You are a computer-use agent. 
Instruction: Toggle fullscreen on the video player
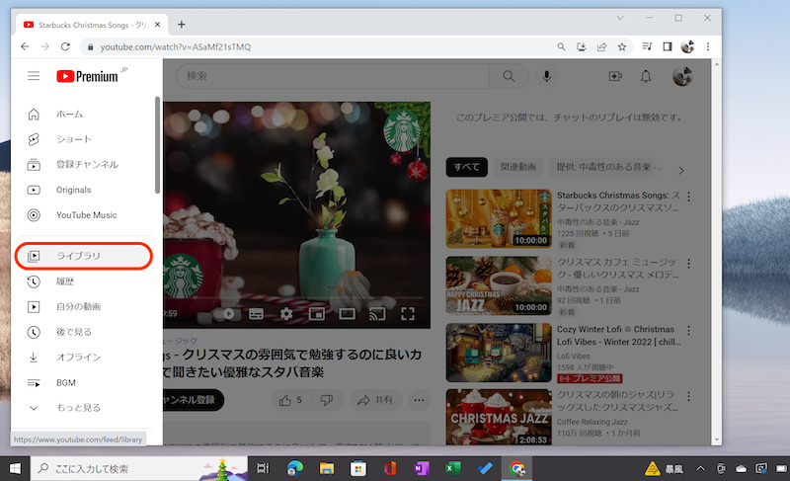pos(407,314)
